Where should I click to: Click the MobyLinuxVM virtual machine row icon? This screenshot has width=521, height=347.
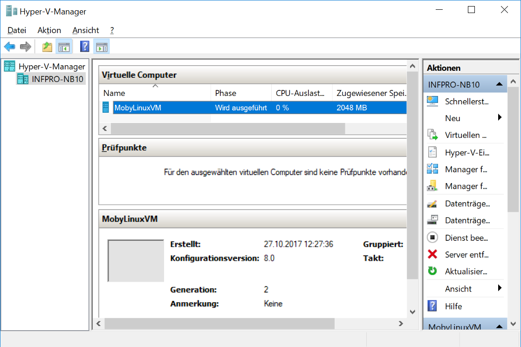pyautogui.click(x=106, y=108)
